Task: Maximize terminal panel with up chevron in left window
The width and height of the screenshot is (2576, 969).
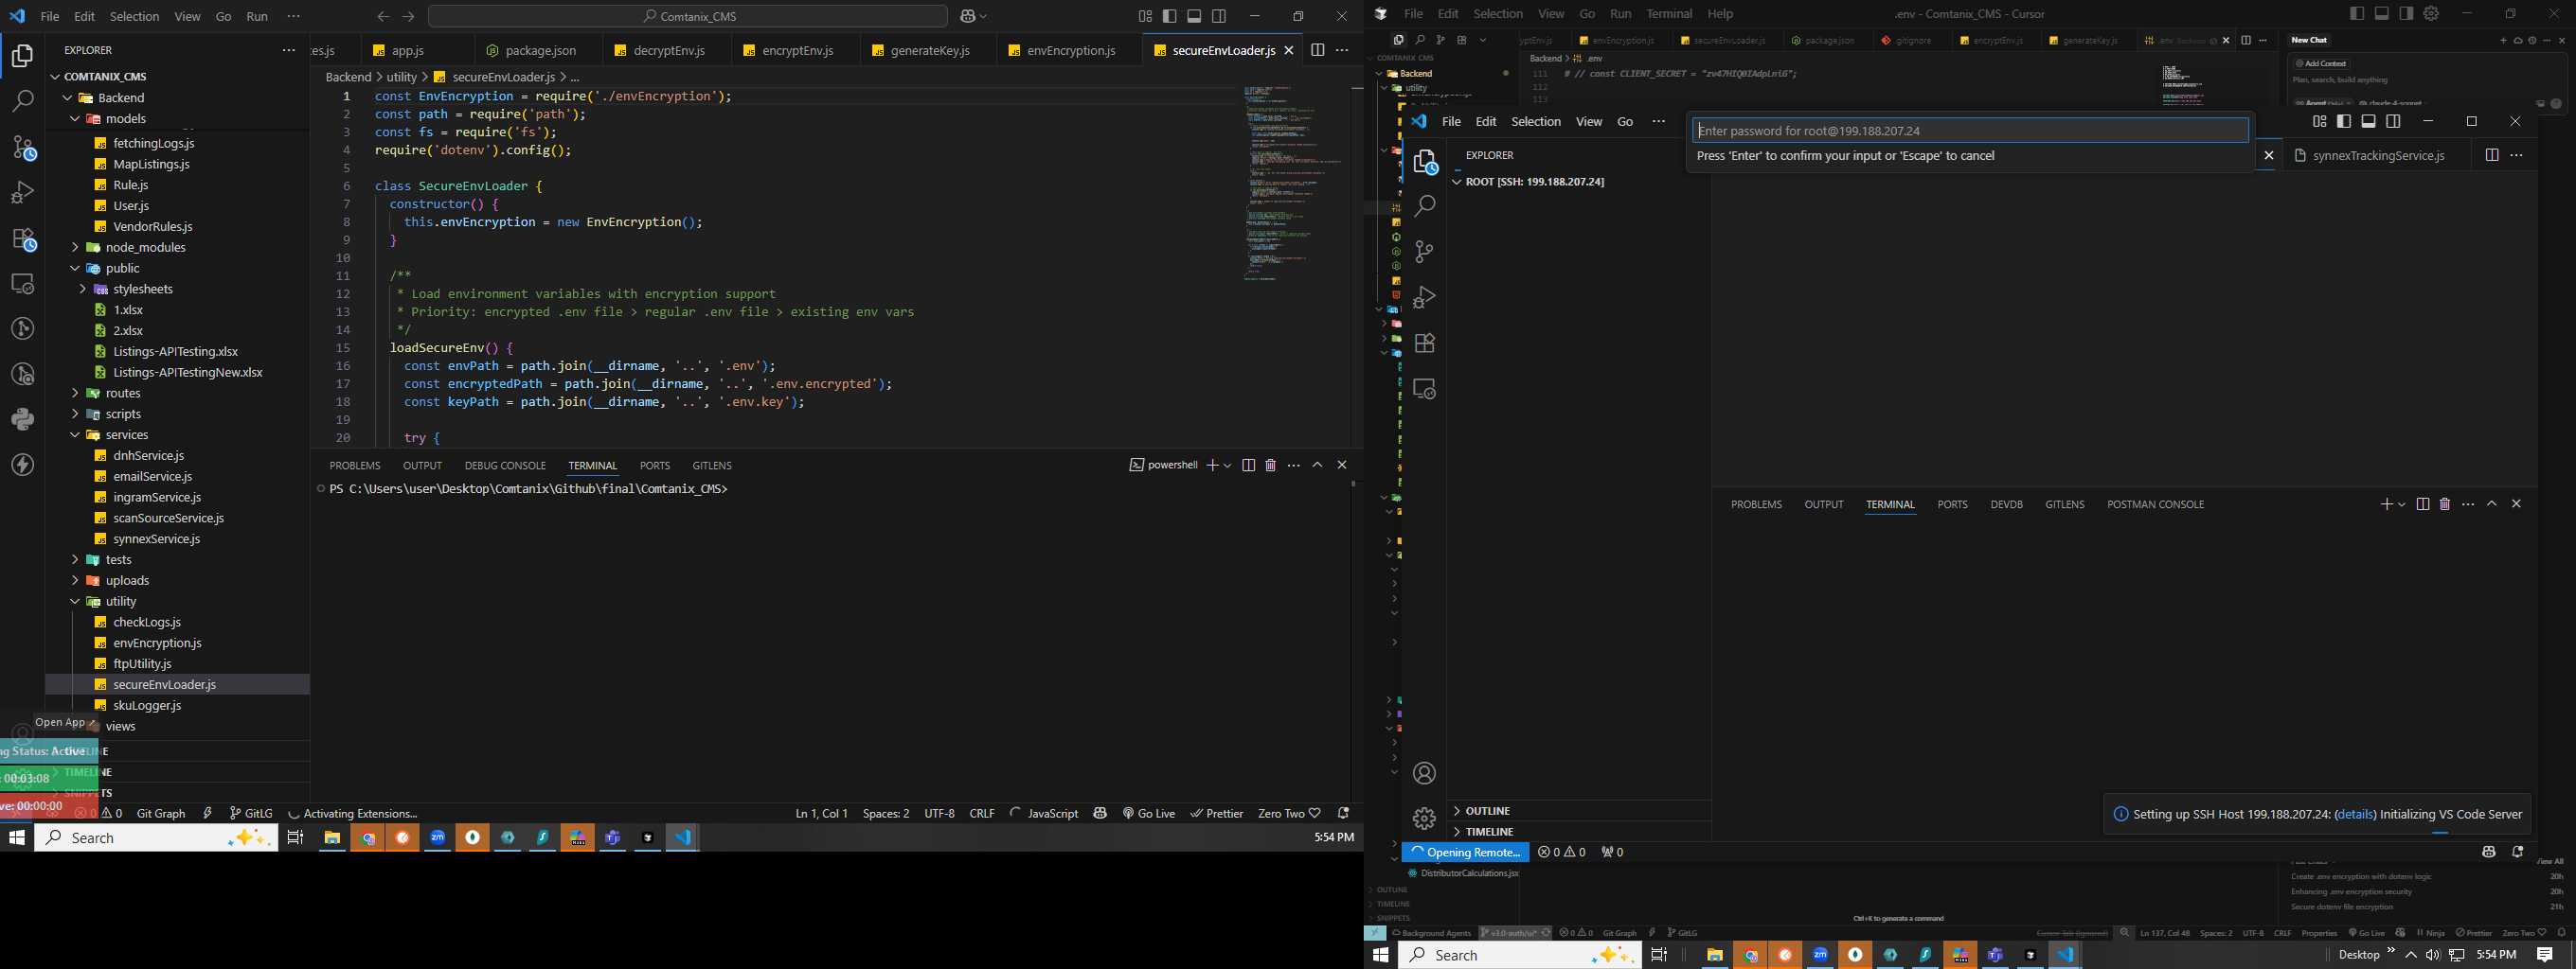Action: pos(1317,466)
